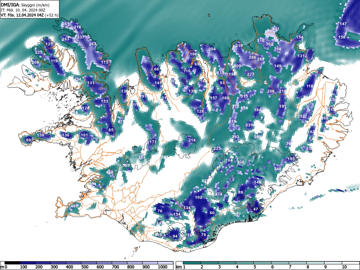Click the '1000' label on the m scale
Viewport: 360px width, 270px height.
pos(163,267)
